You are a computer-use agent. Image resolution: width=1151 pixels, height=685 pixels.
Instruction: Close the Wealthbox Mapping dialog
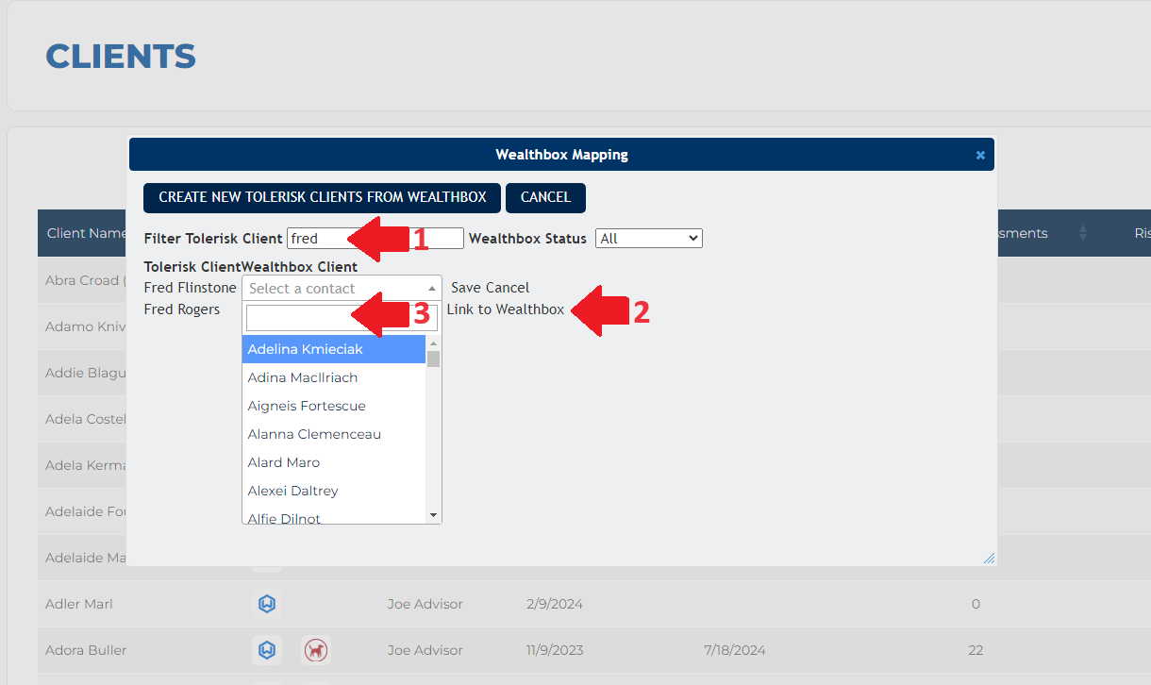980,155
